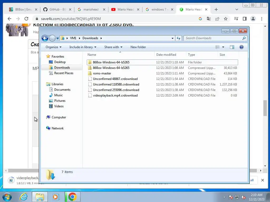Select roms-master zip file
Screen dimensions: 270x202
click(x=162, y=73)
